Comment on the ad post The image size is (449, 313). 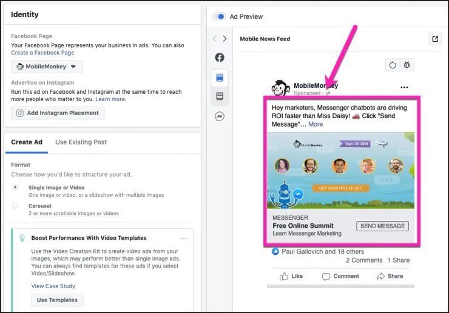click(x=340, y=277)
